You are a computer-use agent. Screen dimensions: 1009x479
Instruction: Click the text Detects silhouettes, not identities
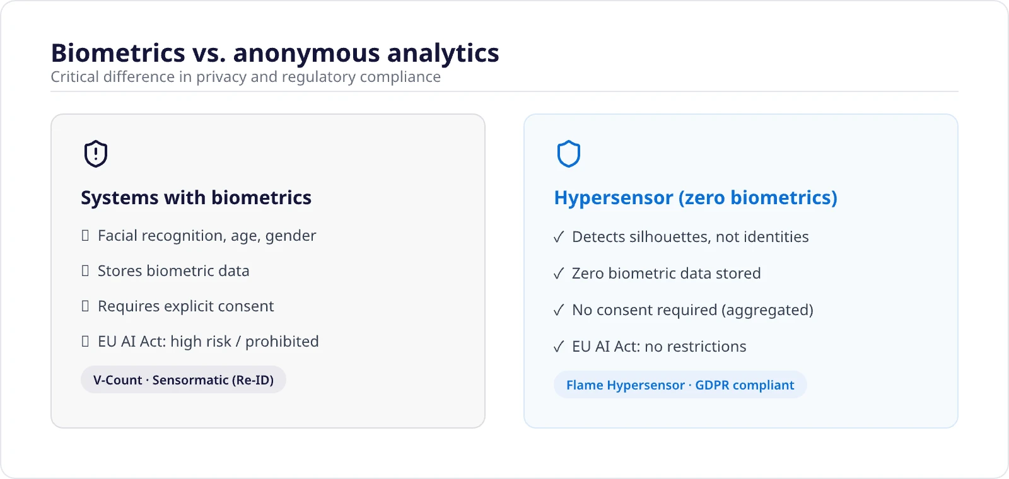691,237
